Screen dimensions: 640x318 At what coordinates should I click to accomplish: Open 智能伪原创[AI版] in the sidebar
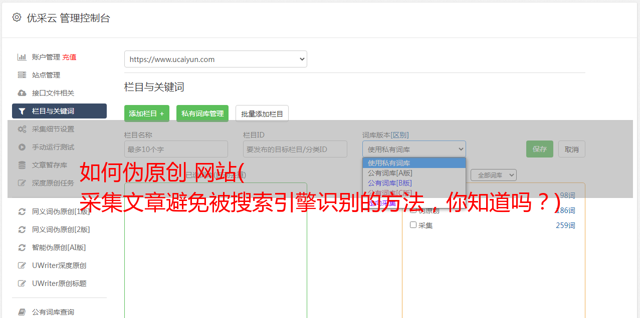pyautogui.click(x=59, y=247)
